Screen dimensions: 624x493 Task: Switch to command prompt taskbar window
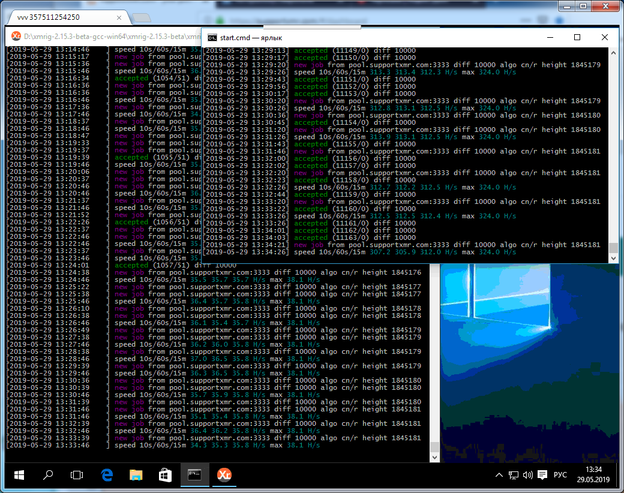[x=194, y=474]
